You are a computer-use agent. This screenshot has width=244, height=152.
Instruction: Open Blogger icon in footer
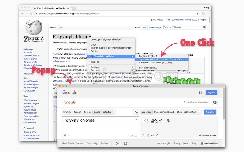click(x=125, y=144)
